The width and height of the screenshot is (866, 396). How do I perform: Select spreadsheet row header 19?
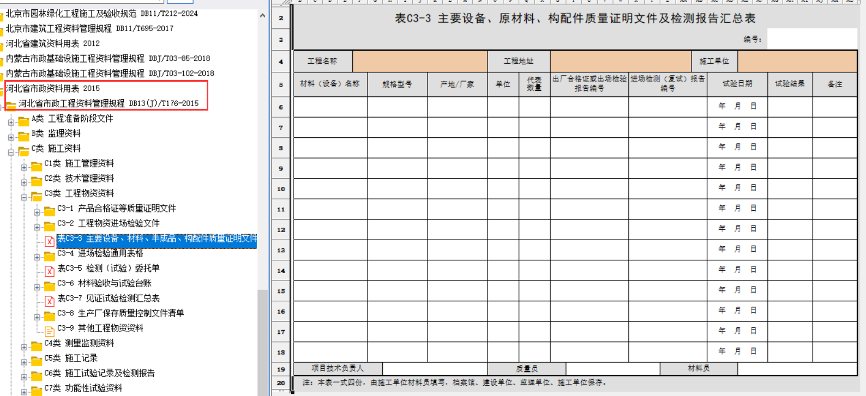(281, 369)
